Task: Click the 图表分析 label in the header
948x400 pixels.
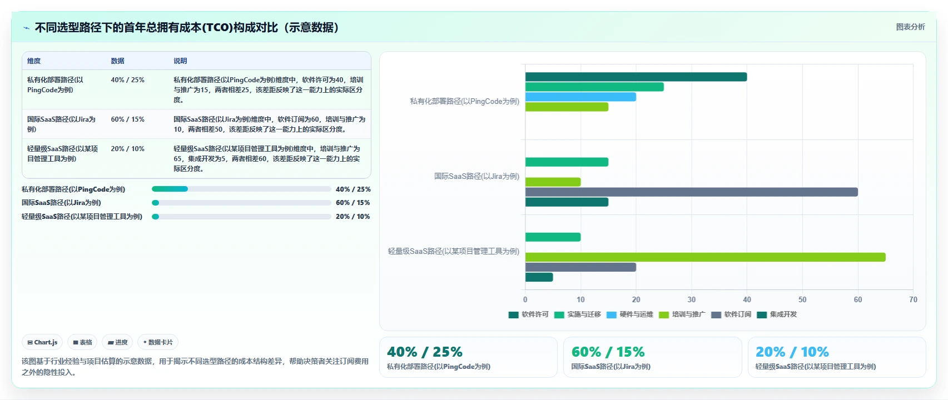Action: coord(910,27)
